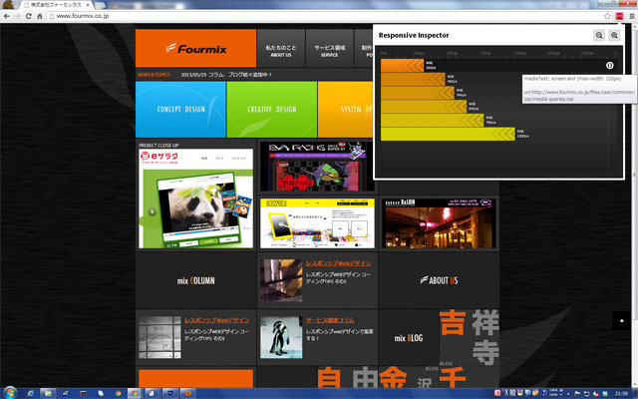
Task: Click the Windows Start button on the taskbar
Action: click(x=11, y=393)
